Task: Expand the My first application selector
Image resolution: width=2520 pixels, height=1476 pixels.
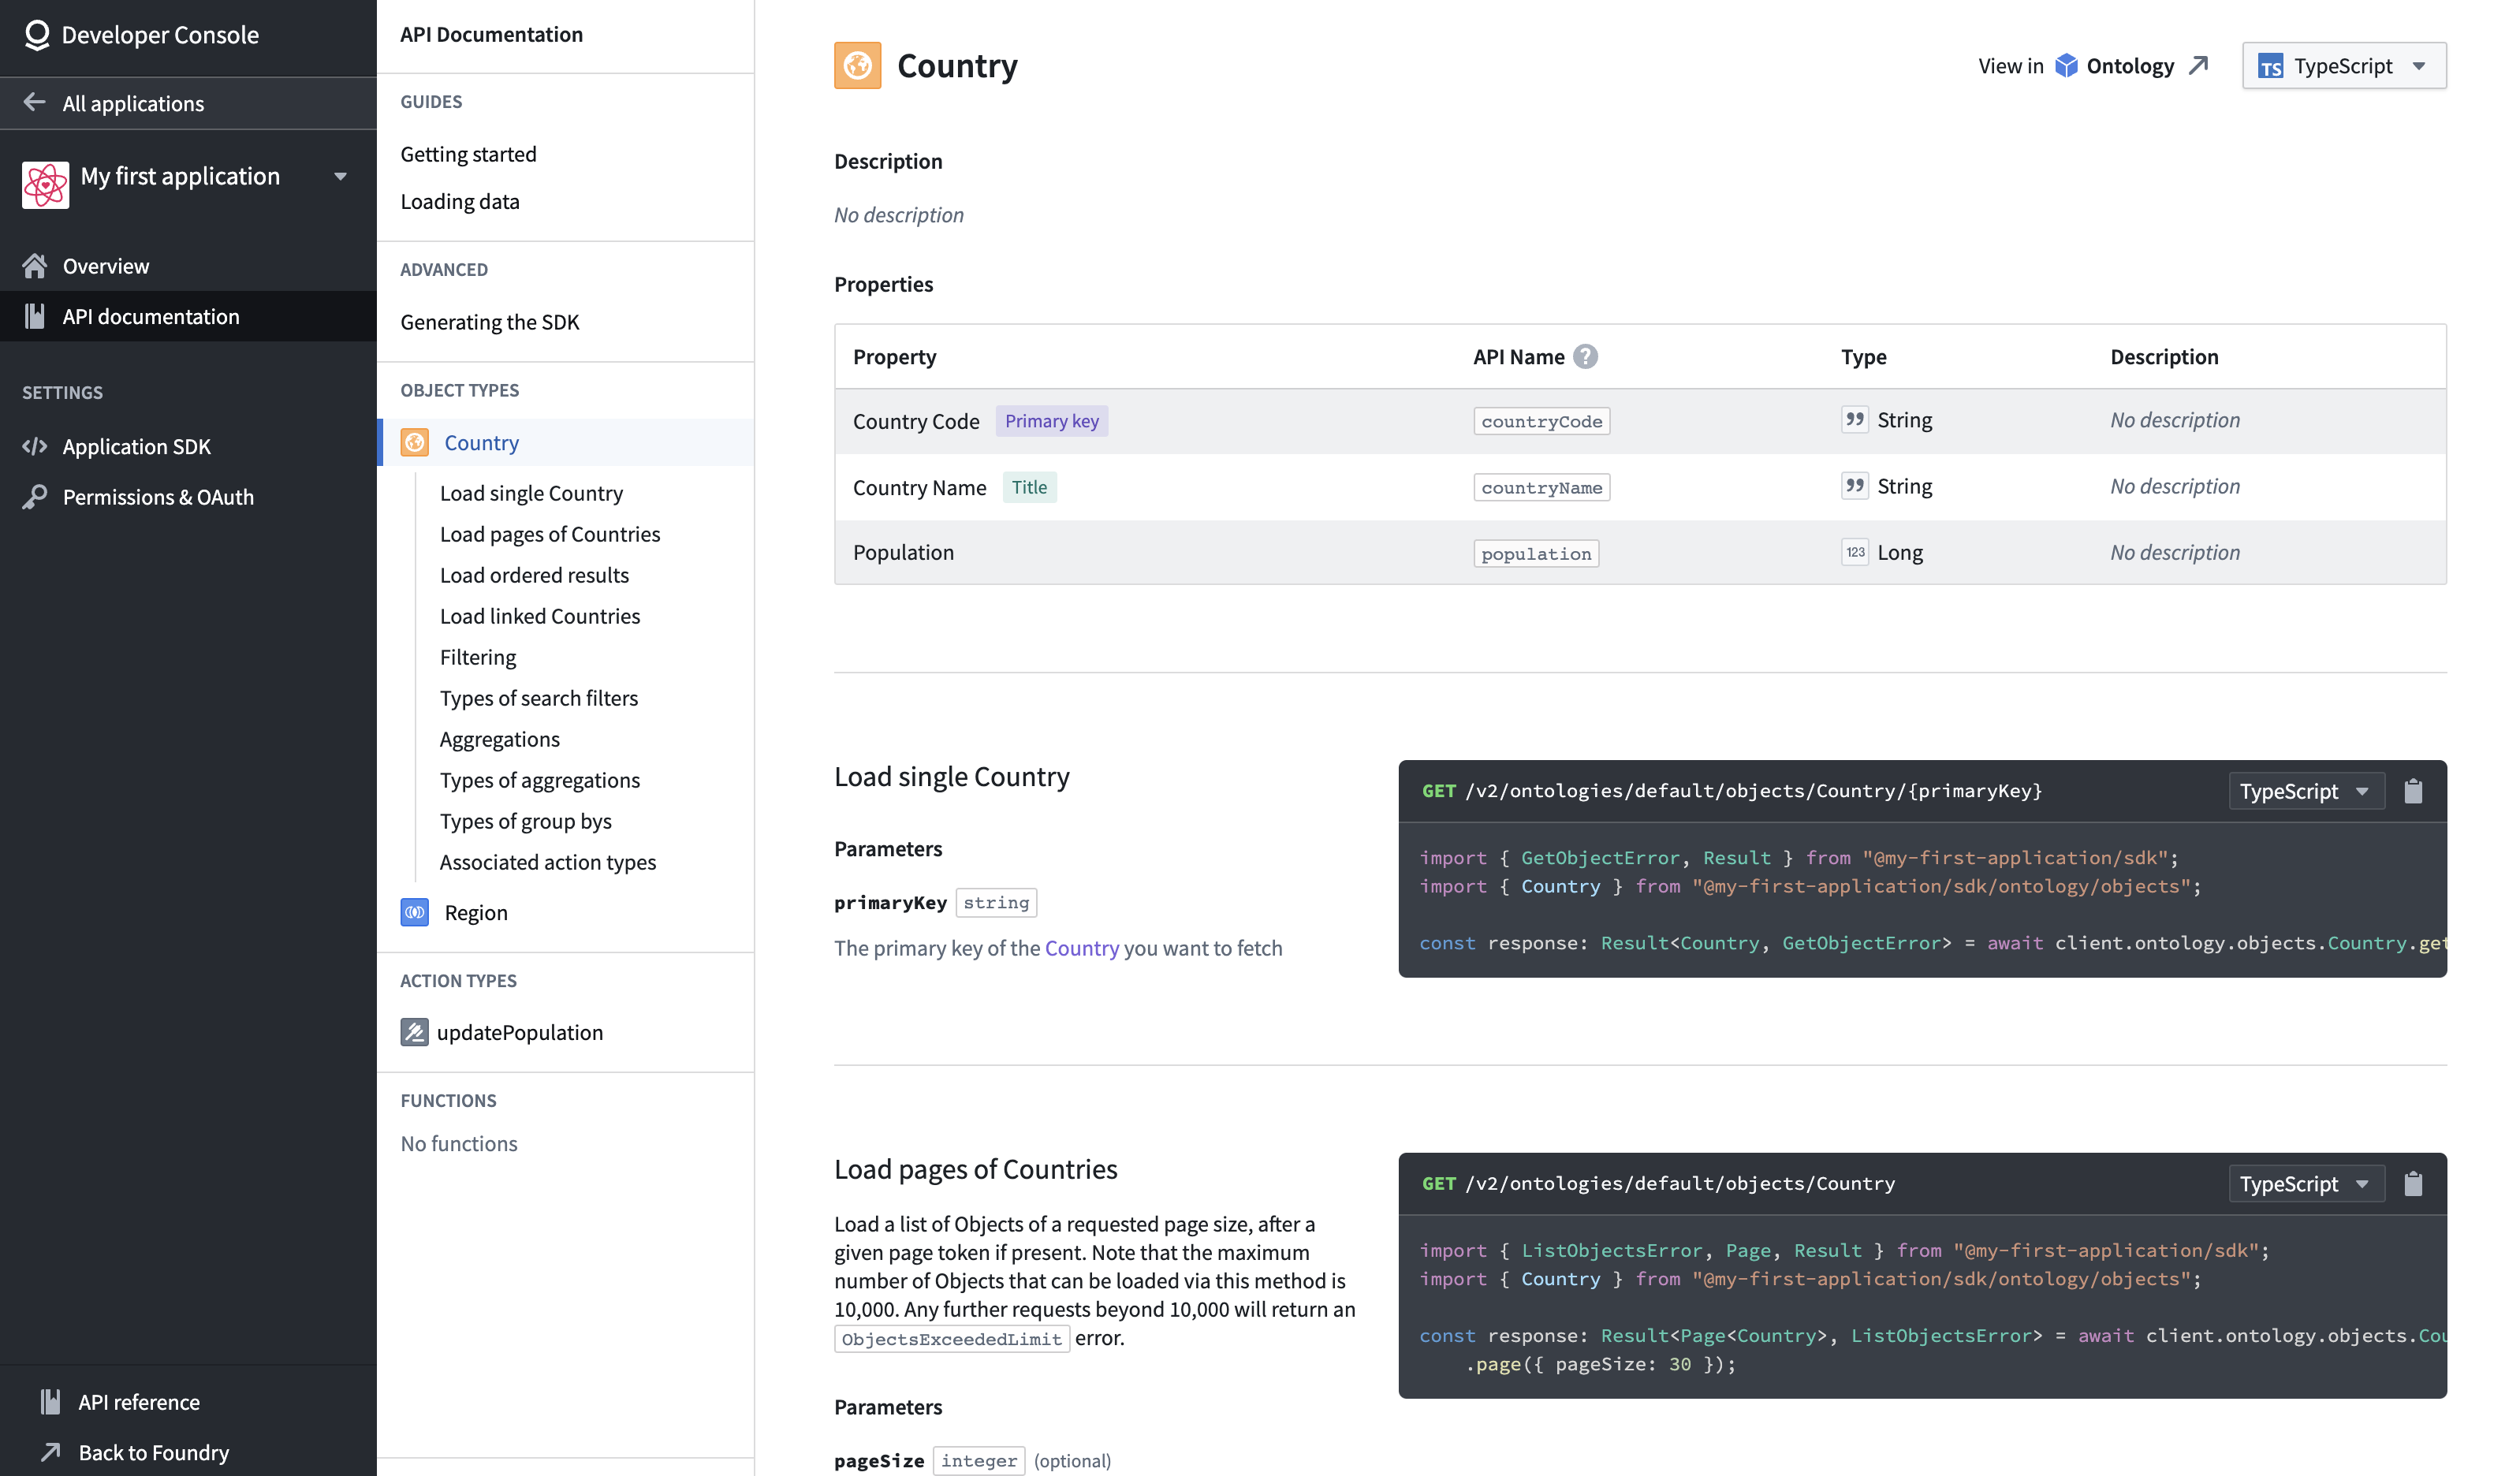Action: click(x=340, y=176)
